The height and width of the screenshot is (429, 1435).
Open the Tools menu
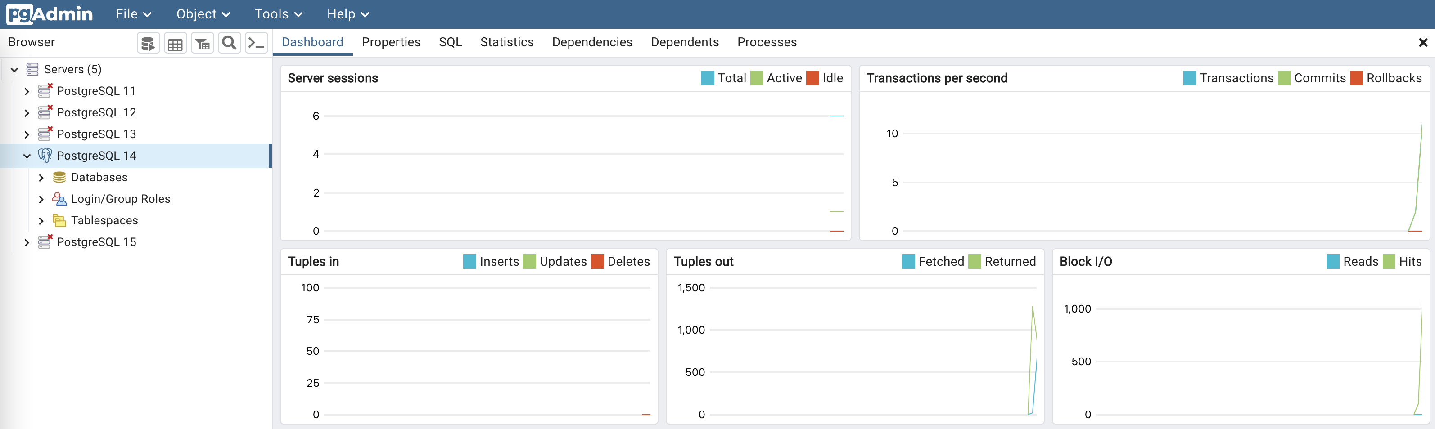coord(278,14)
